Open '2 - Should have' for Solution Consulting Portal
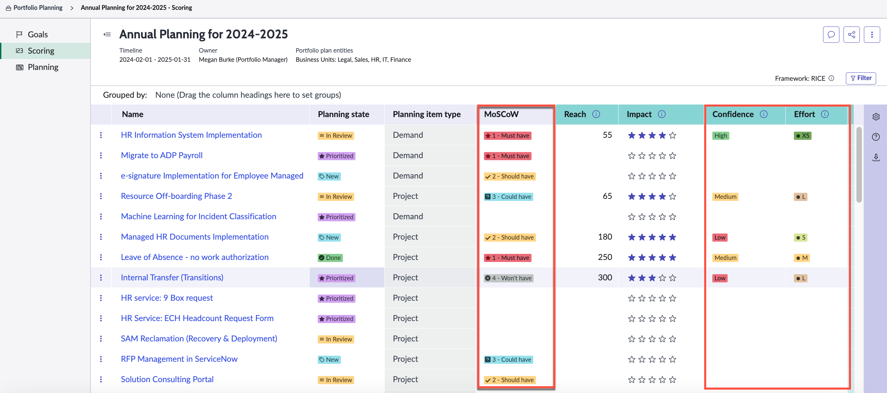Viewport: 887px width, 393px height. (509, 380)
